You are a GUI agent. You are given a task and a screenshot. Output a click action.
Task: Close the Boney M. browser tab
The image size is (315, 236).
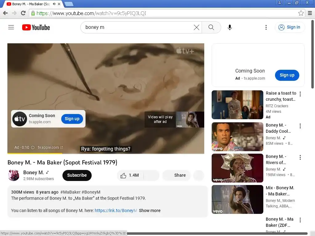[59, 4]
